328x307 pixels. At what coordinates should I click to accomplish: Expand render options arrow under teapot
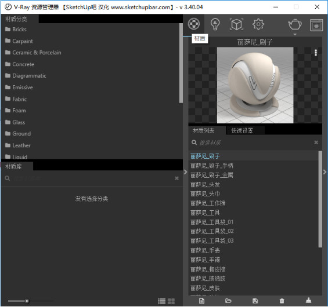295,34
